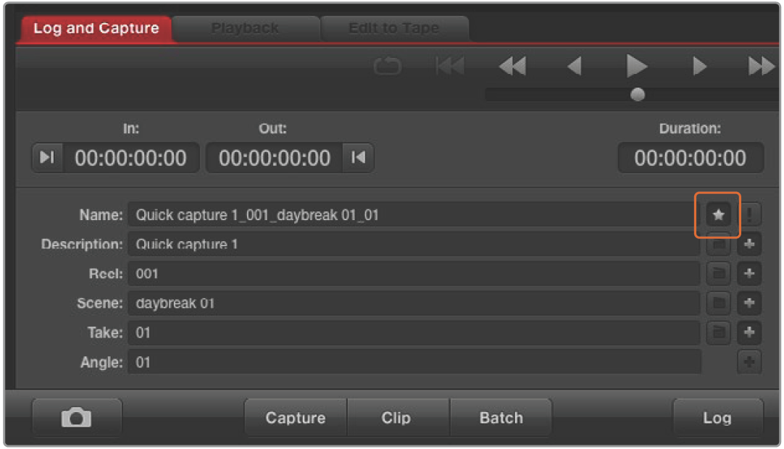Toggle the clapper icon on Take row

(718, 333)
